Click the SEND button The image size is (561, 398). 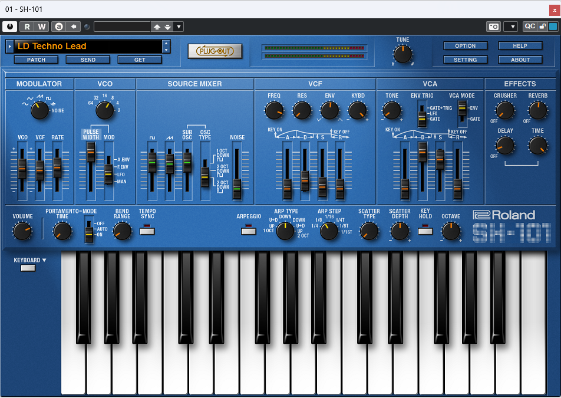(88, 60)
